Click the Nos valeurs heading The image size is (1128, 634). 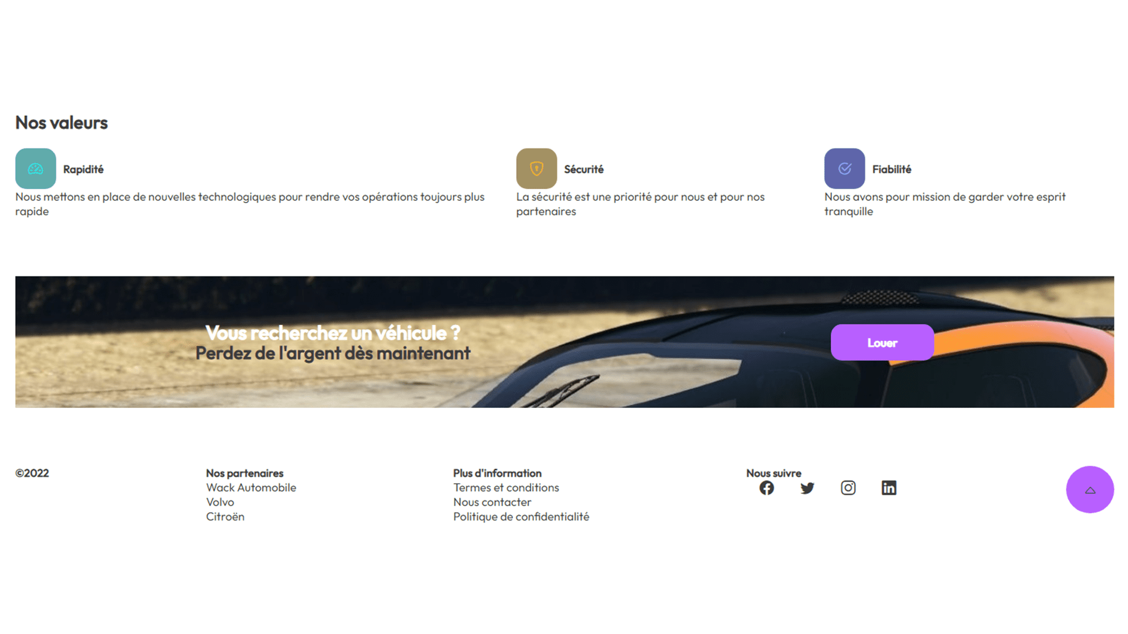[62, 123]
